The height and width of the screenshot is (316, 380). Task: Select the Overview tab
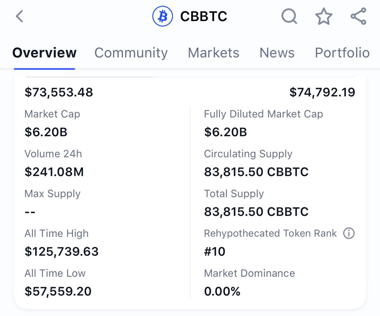pyautogui.click(x=44, y=53)
